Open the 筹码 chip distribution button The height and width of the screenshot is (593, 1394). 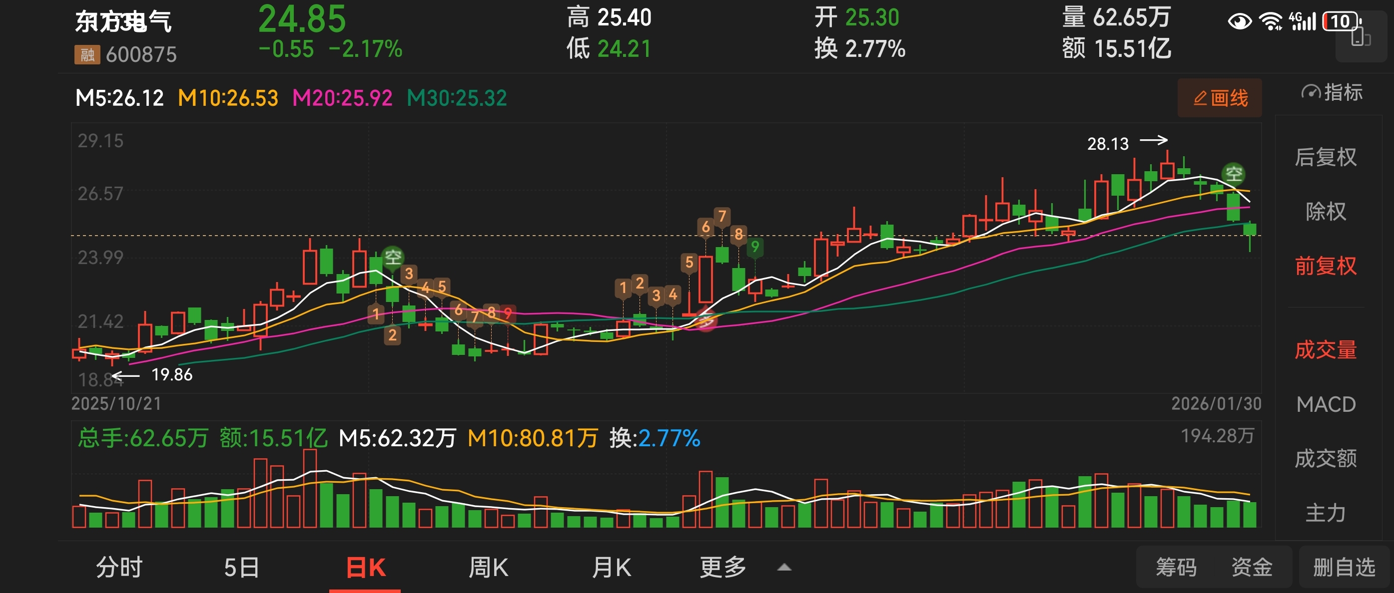(1176, 568)
